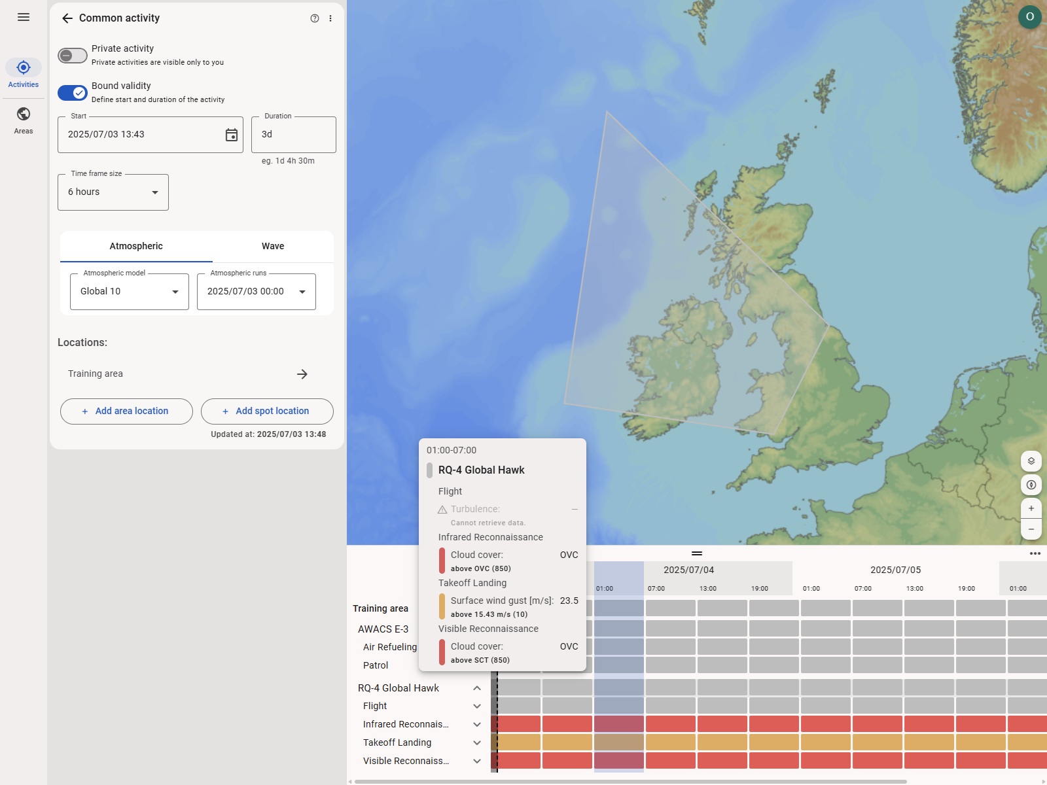Open the Areas sidebar section
This screenshot has width=1047, height=785.
(24, 120)
